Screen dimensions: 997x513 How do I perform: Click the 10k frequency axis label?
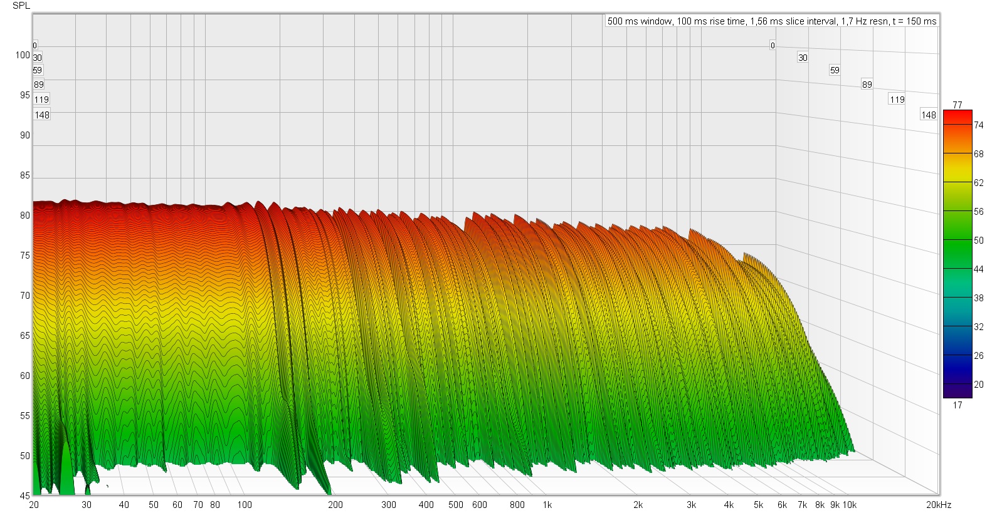click(850, 505)
